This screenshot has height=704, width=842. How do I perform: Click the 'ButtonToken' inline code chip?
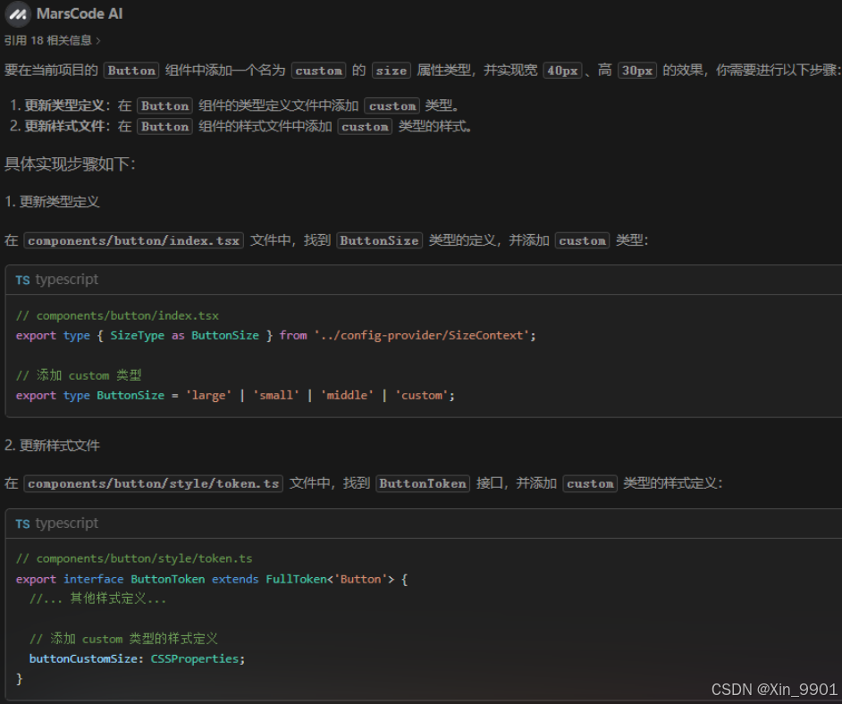coord(423,483)
